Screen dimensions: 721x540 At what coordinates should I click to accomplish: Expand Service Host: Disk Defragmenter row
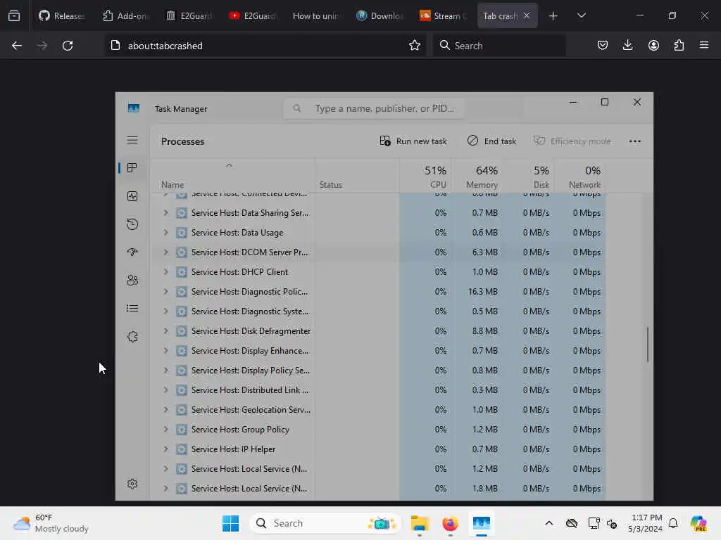[165, 331]
